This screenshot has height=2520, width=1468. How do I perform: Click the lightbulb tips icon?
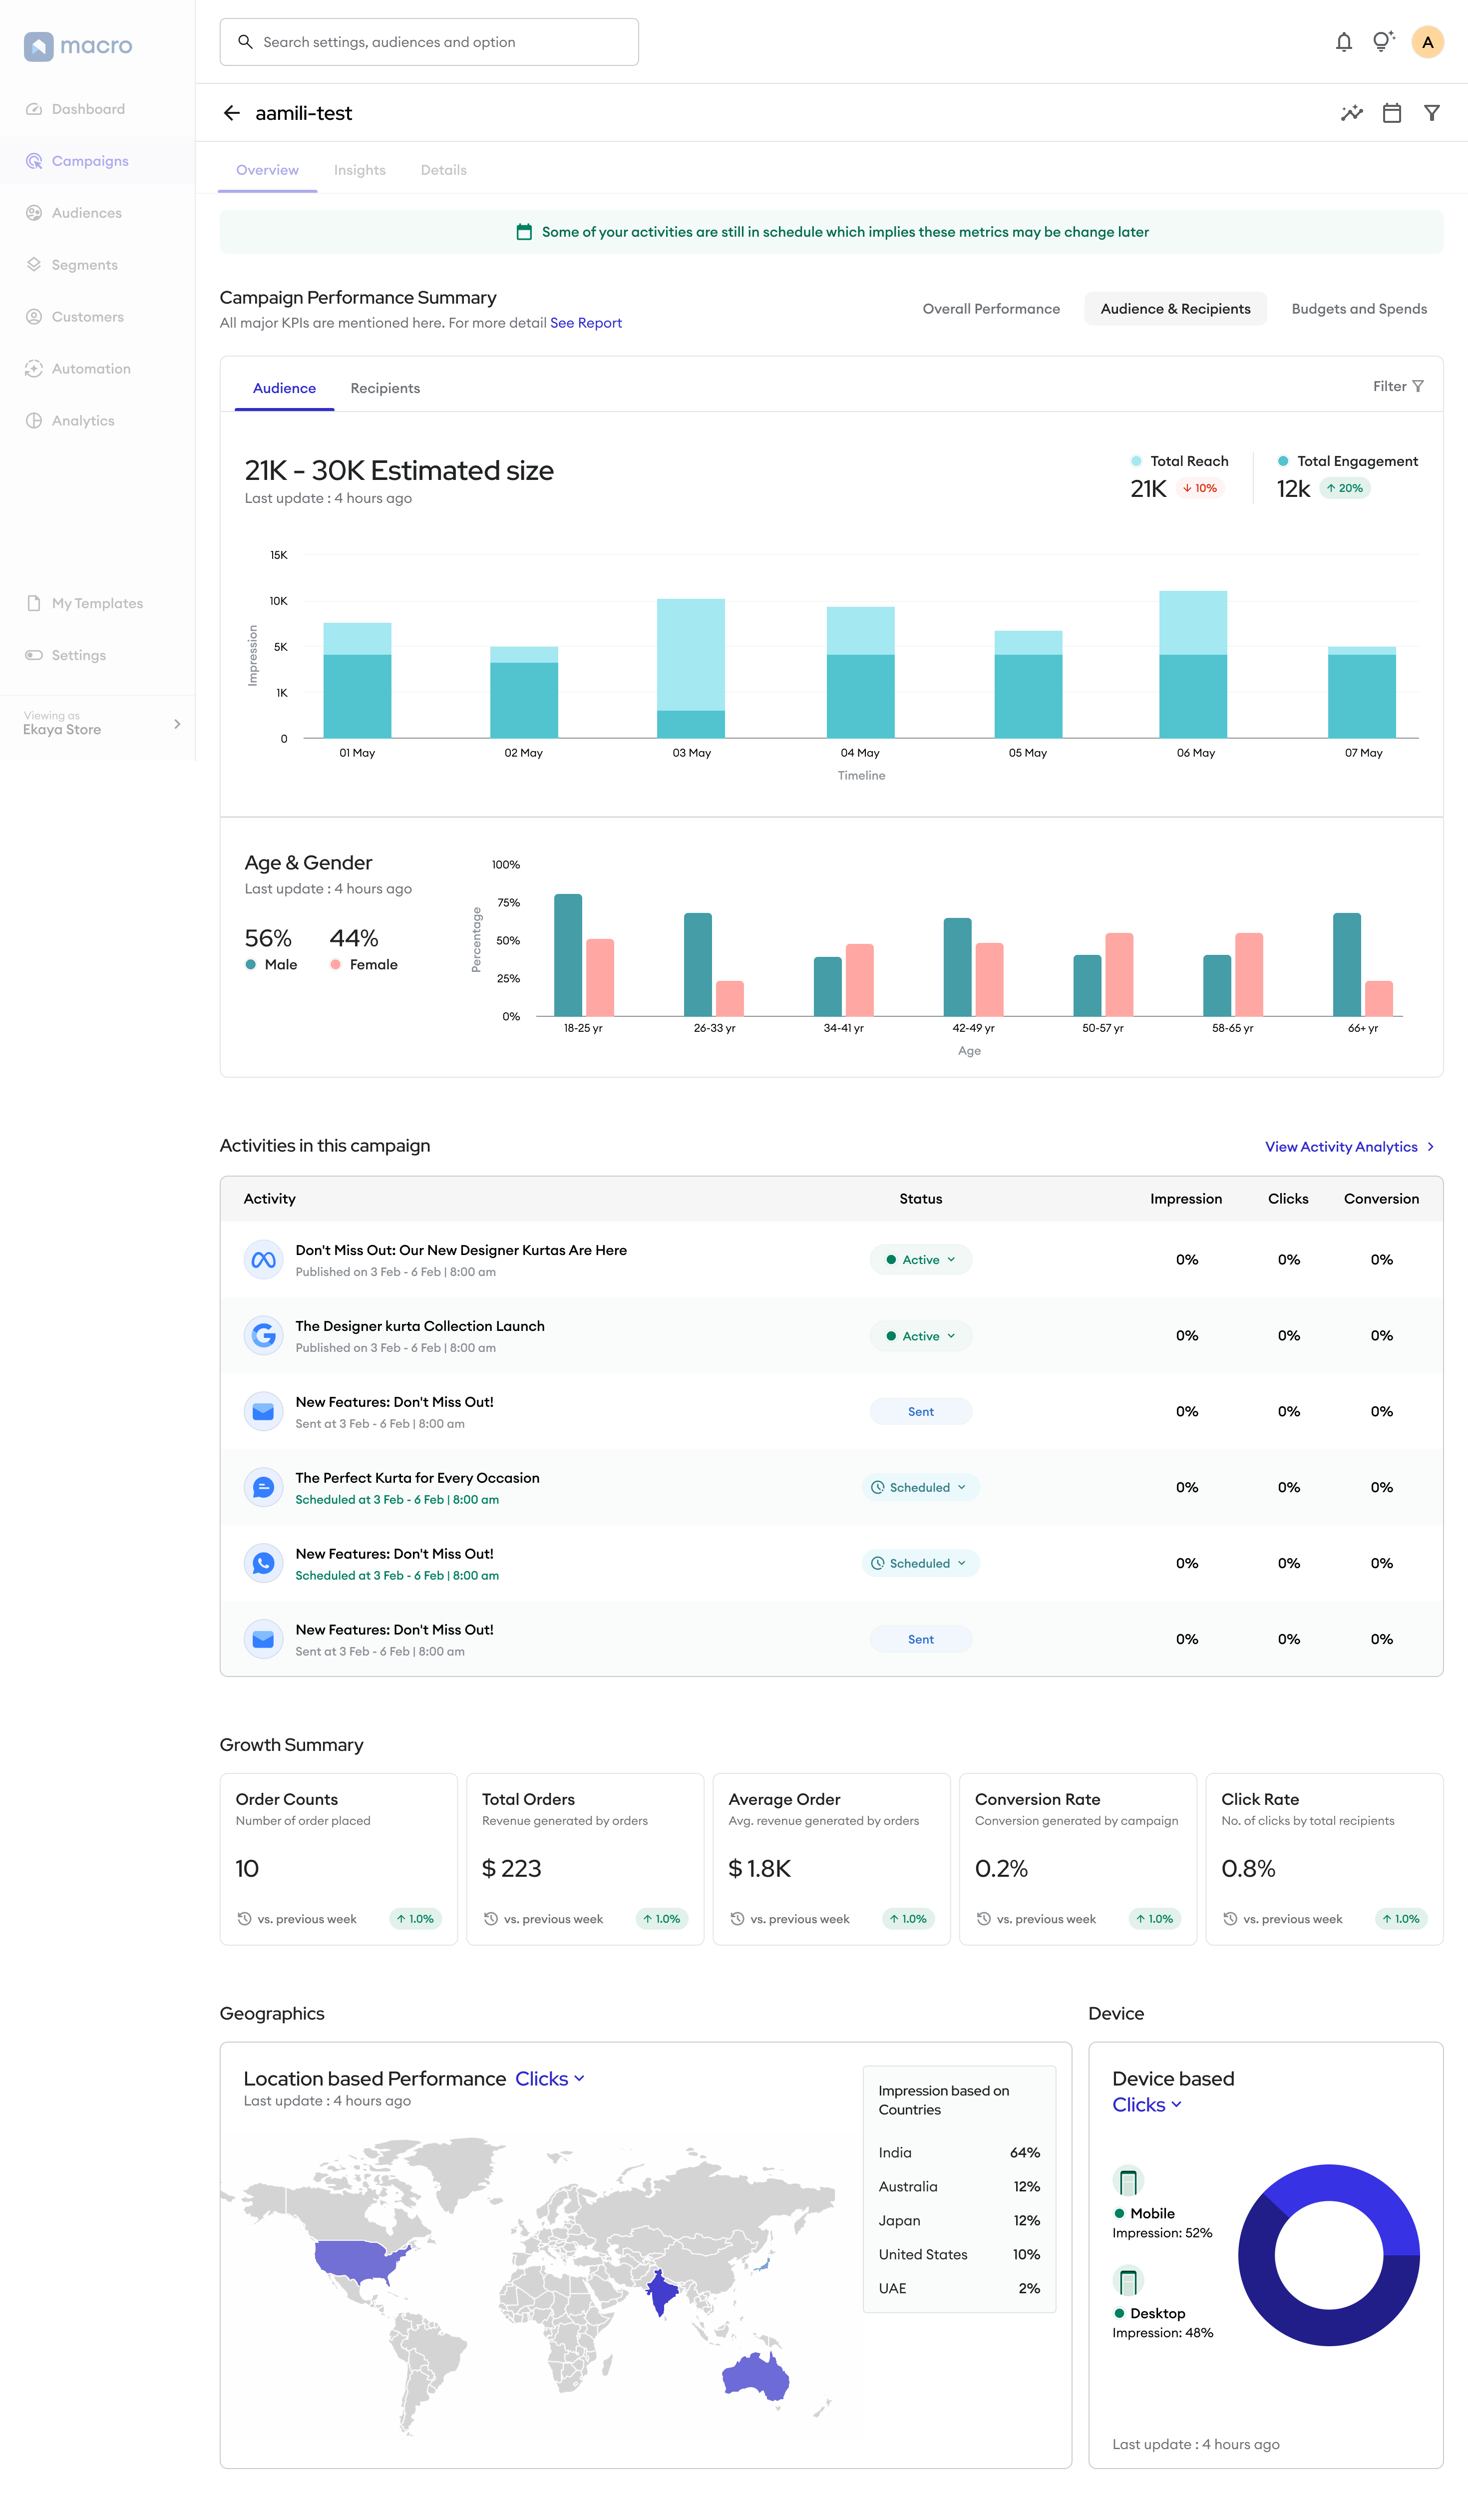click(1383, 42)
